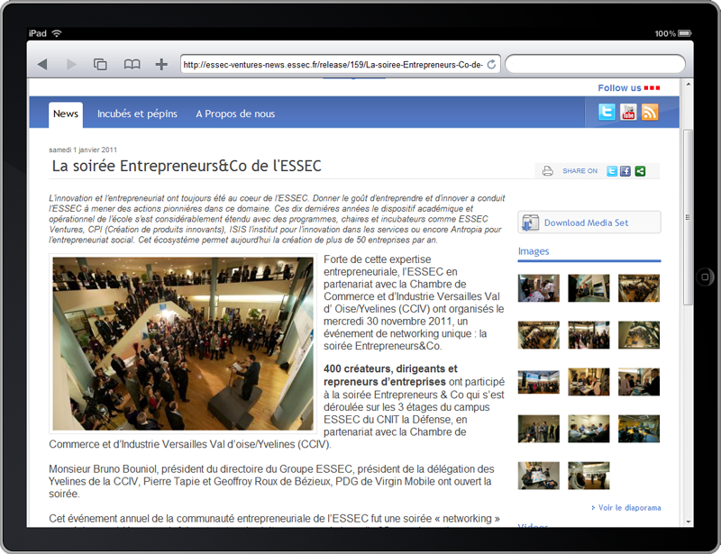This screenshot has width=721, height=554.
Task: Open third thumbnail in Images row two
Action: pos(639,335)
